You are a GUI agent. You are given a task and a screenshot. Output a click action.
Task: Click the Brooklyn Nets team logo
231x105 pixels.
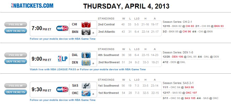(x=86, y=32)
